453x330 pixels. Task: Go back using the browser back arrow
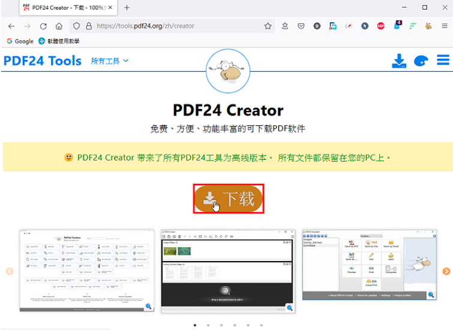[11, 26]
